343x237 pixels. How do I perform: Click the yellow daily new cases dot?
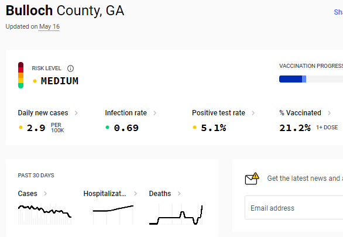click(x=21, y=127)
